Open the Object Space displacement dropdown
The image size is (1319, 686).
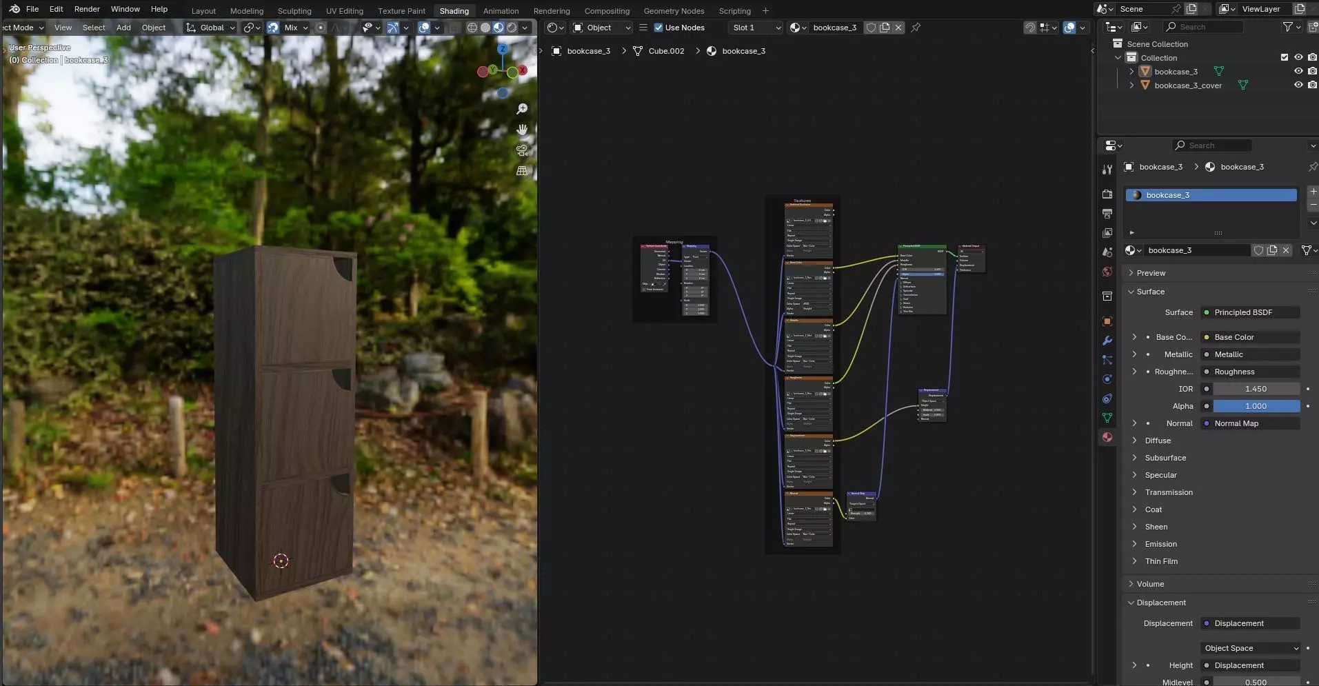1250,648
